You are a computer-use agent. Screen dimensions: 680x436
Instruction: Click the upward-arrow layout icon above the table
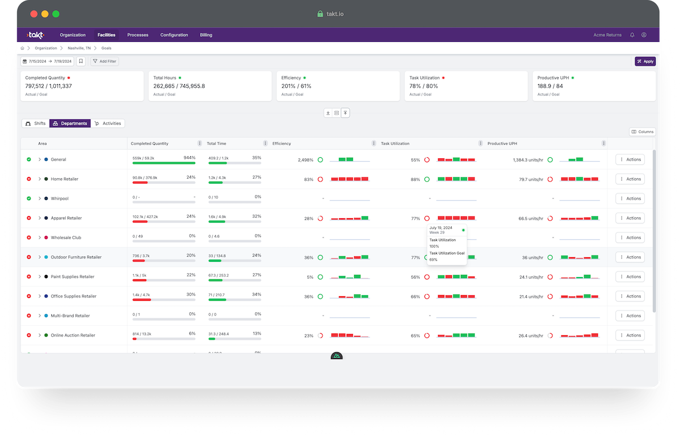coord(345,113)
